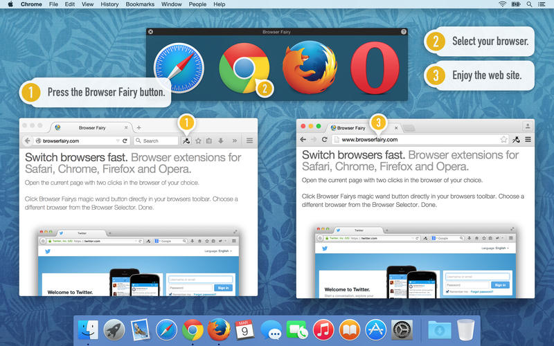The width and height of the screenshot is (554, 346).
Task: Open the People menu
Action: [x=197, y=4]
